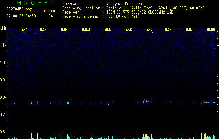This screenshot has width=219, height=139.
Task: Click the timestamp 02.08.27 04:50
Action: [21, 16]
